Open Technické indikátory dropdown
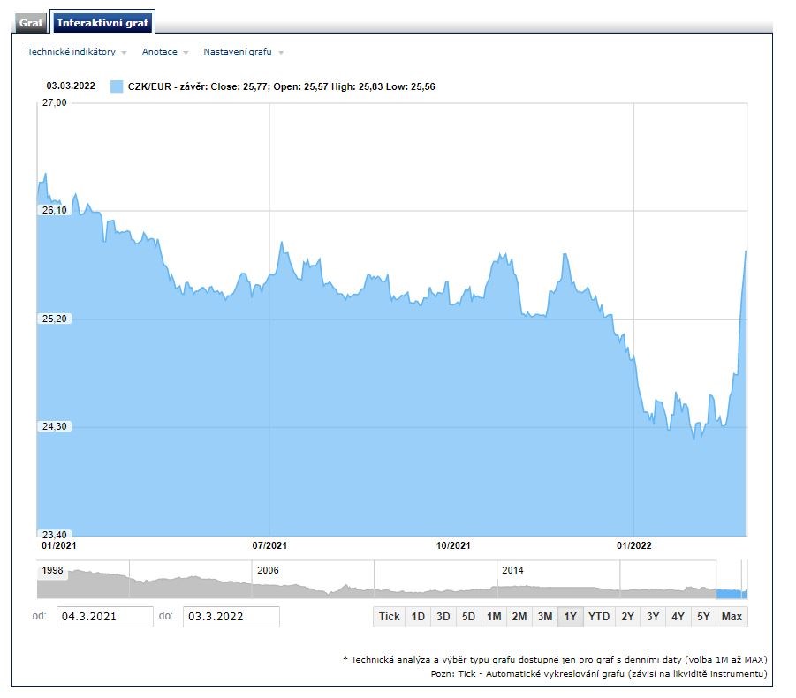Image resolution: width=796 pixels, height=698 pixels. tap(72, 52)
